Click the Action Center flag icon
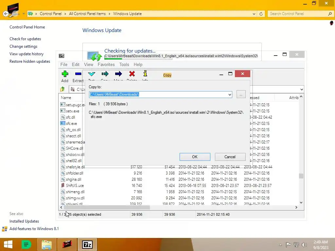Image resolution: width=335 pixels, height=251 pixels. tap(288, 244)
